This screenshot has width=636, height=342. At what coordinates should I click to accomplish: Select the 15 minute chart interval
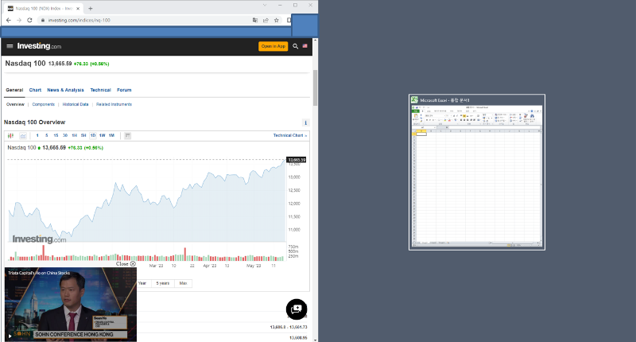56,135
